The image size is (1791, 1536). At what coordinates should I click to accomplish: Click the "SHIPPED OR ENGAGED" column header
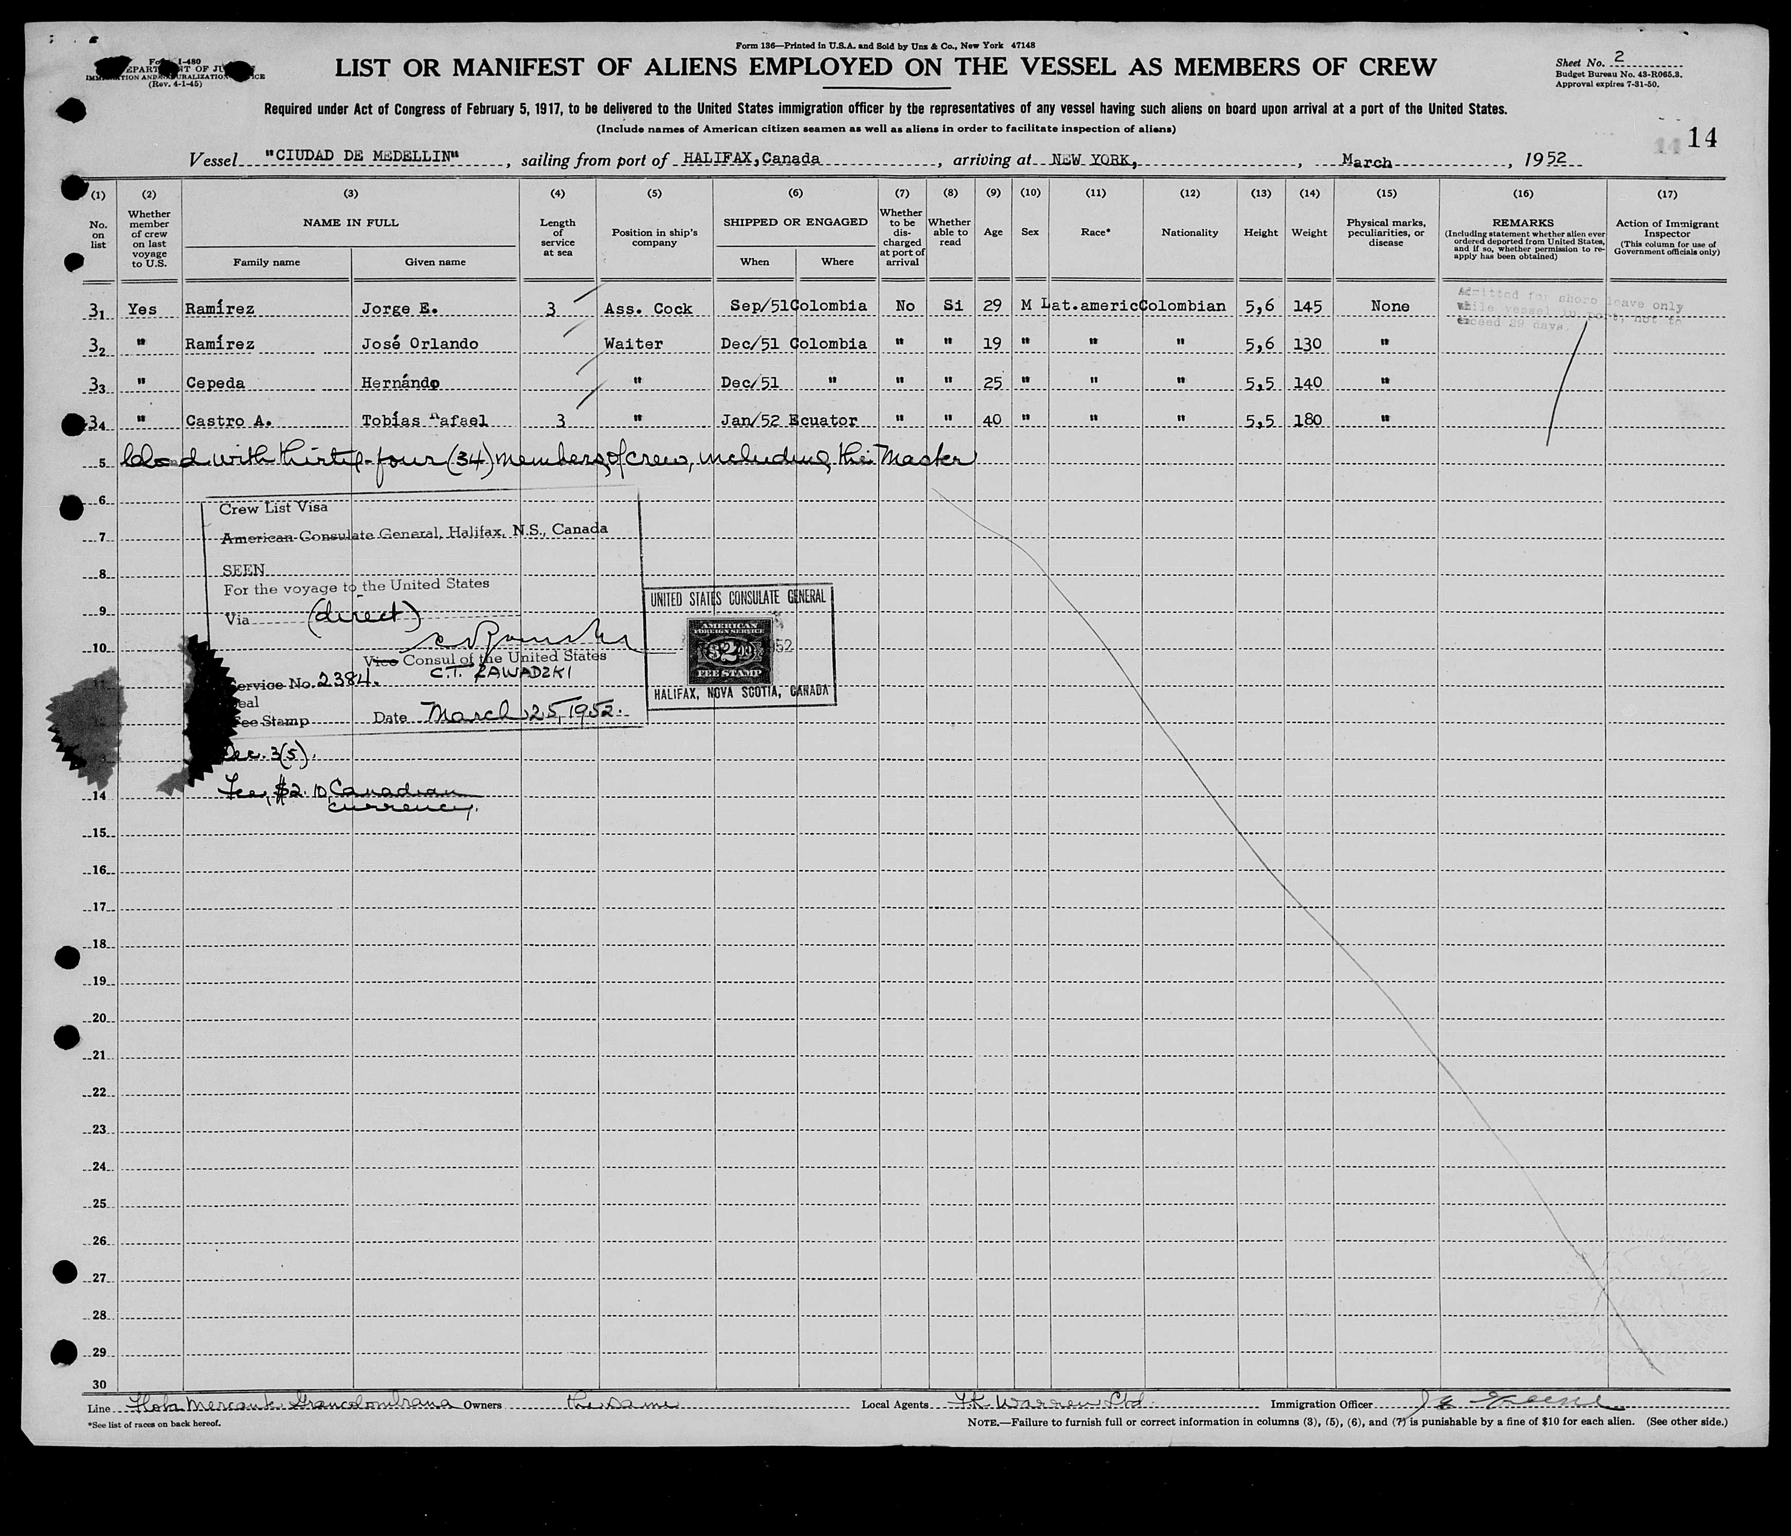tap(795, 222)
